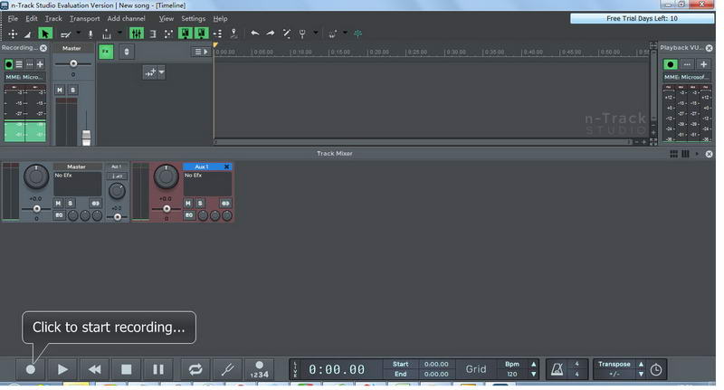Pick the pencil draw tool
This screenshot has height=390, width=724.
(x=65, y=34)
